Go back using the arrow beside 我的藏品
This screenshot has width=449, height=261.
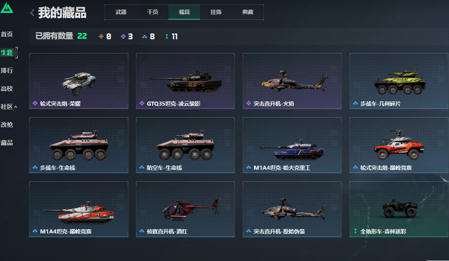32,13
